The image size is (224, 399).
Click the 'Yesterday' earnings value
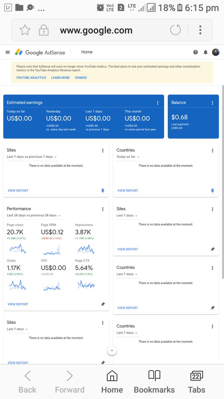(x=59, y=118)
